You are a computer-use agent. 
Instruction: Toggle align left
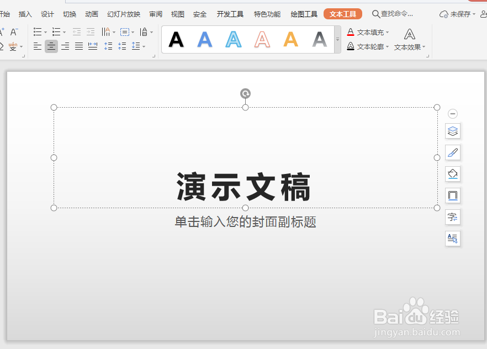(x=38, y=46)
